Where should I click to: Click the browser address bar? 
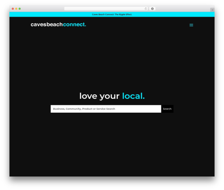click(x=106, y=9)
